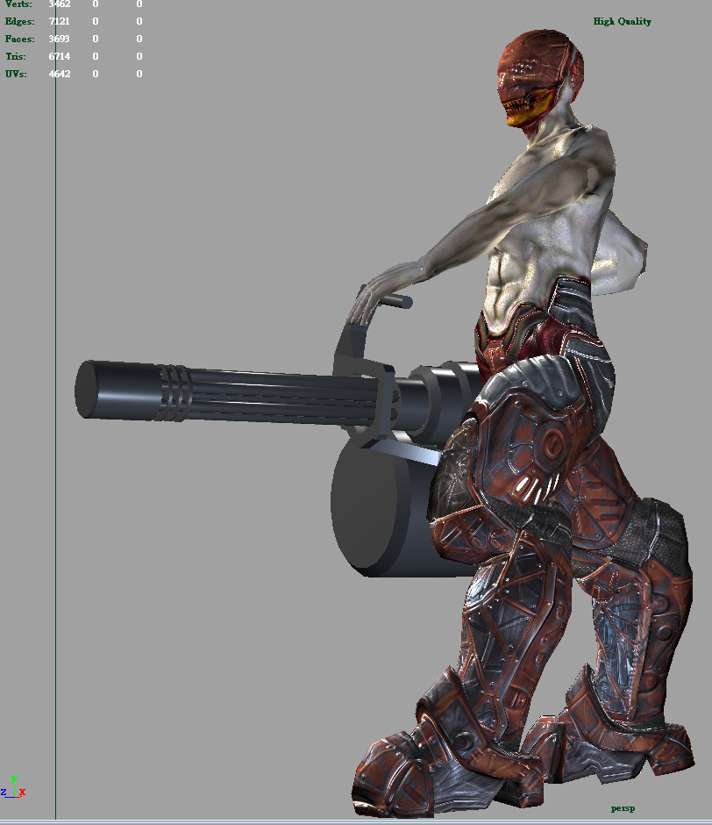Click the face count value 3693
712x825 pixels.
click(59, 39)
